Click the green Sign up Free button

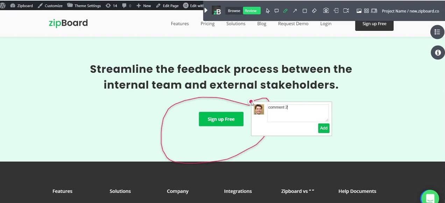pyautogui.click(x=221, y=119)
